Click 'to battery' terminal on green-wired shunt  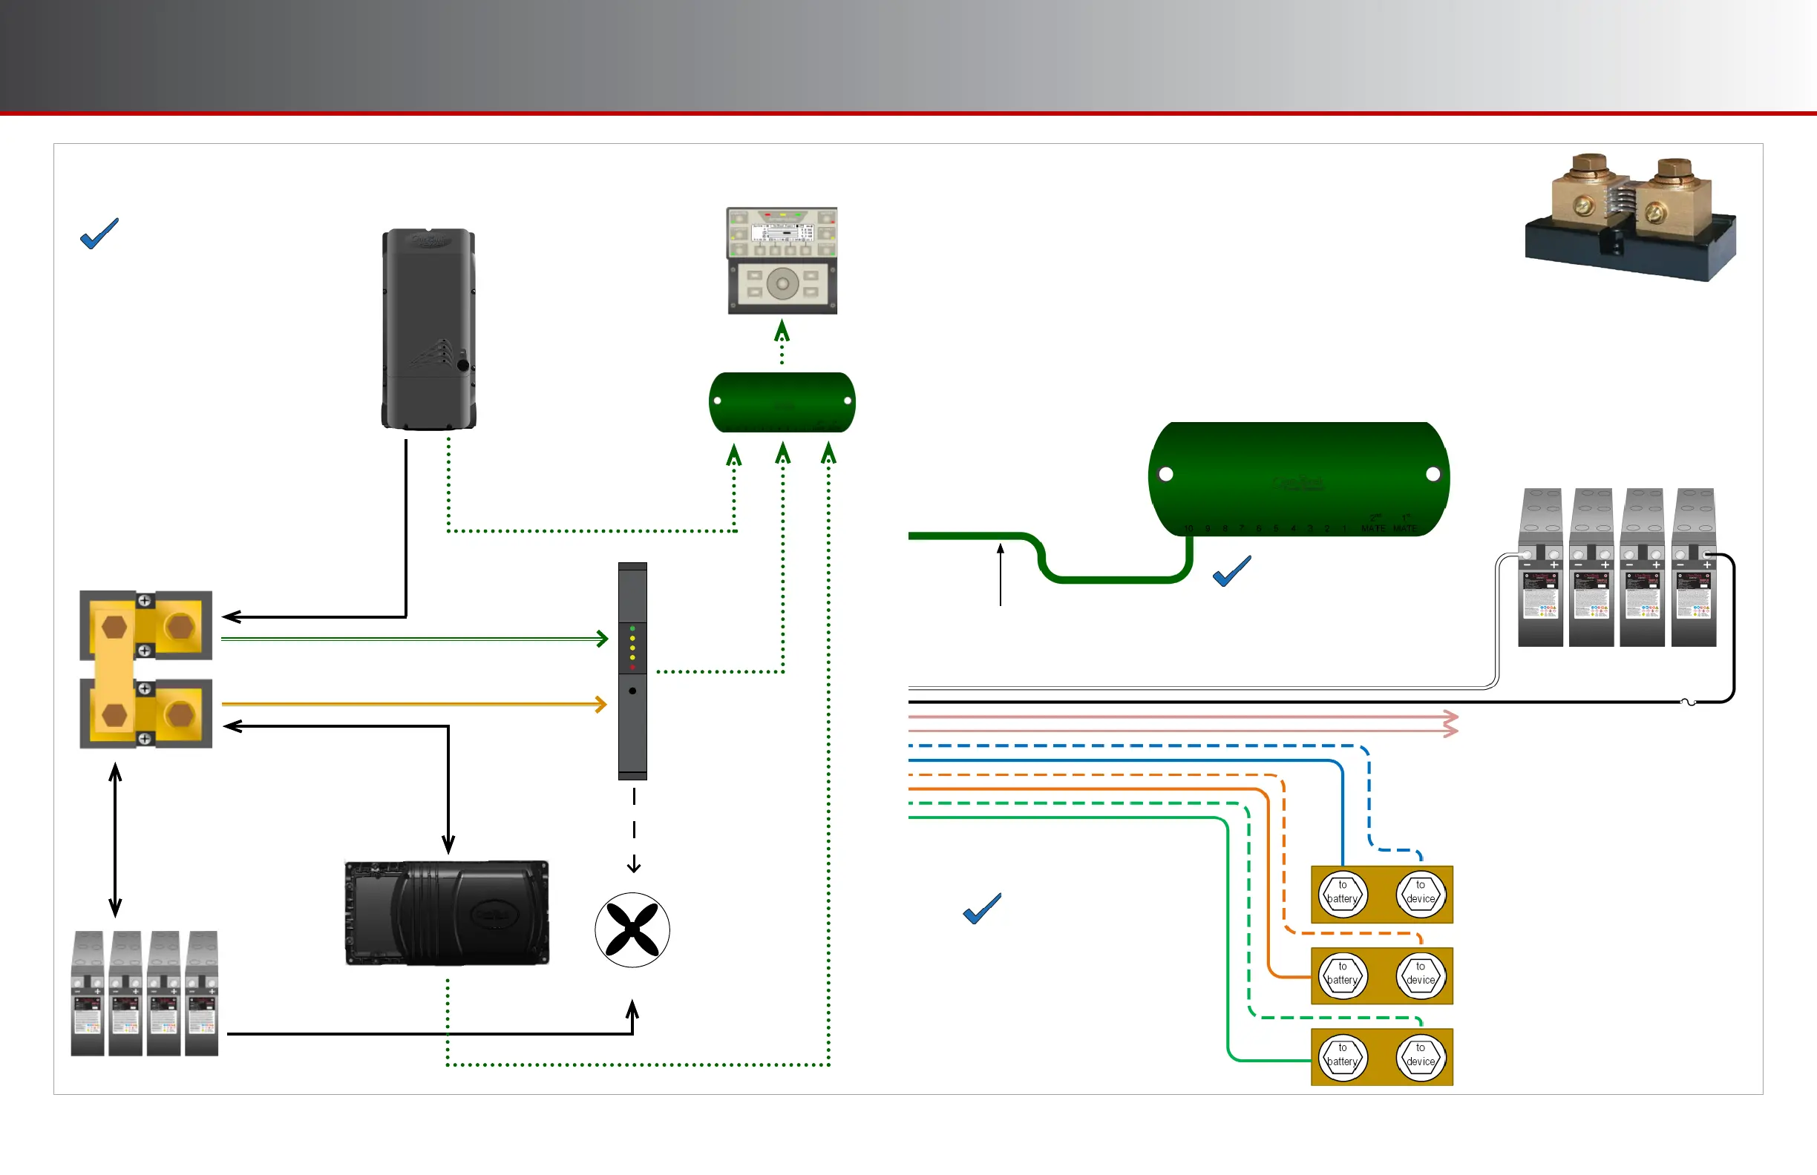(x=1342, y=1057)
